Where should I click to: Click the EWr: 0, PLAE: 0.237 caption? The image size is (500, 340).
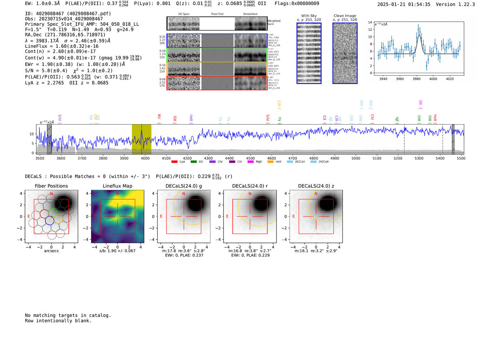click(184, 255)
